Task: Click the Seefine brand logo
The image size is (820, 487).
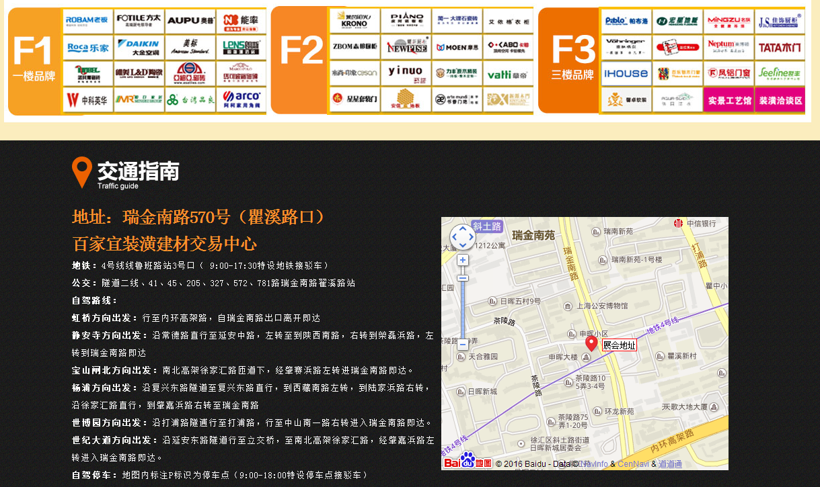Action: point(780,73)
